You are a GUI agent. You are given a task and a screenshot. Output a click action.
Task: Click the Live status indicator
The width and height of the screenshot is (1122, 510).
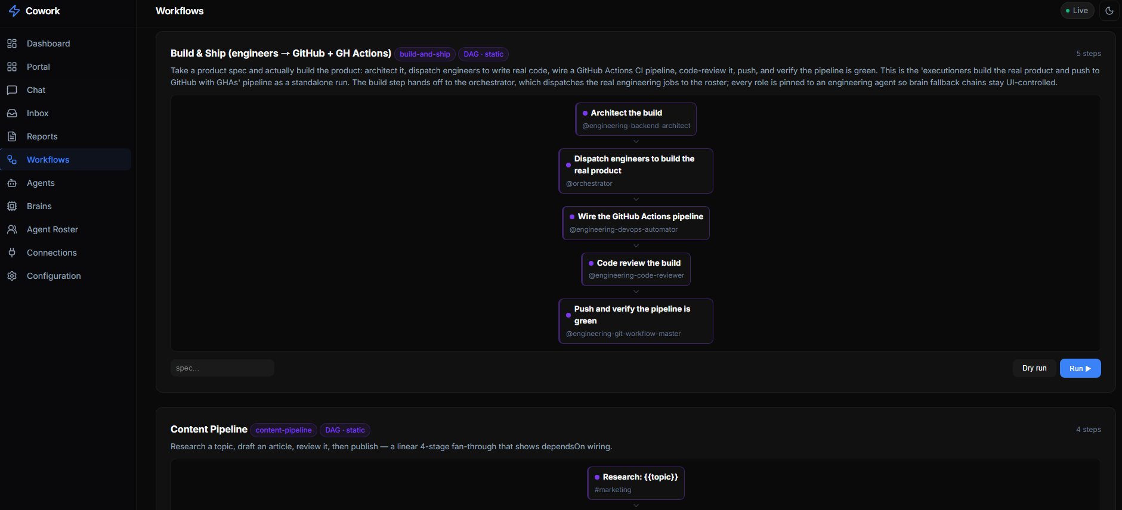coord(1077,11)
